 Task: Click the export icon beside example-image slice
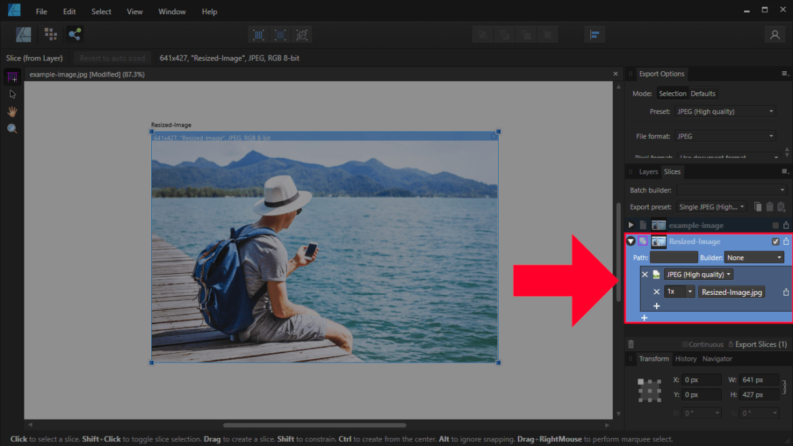coord(786,224)
